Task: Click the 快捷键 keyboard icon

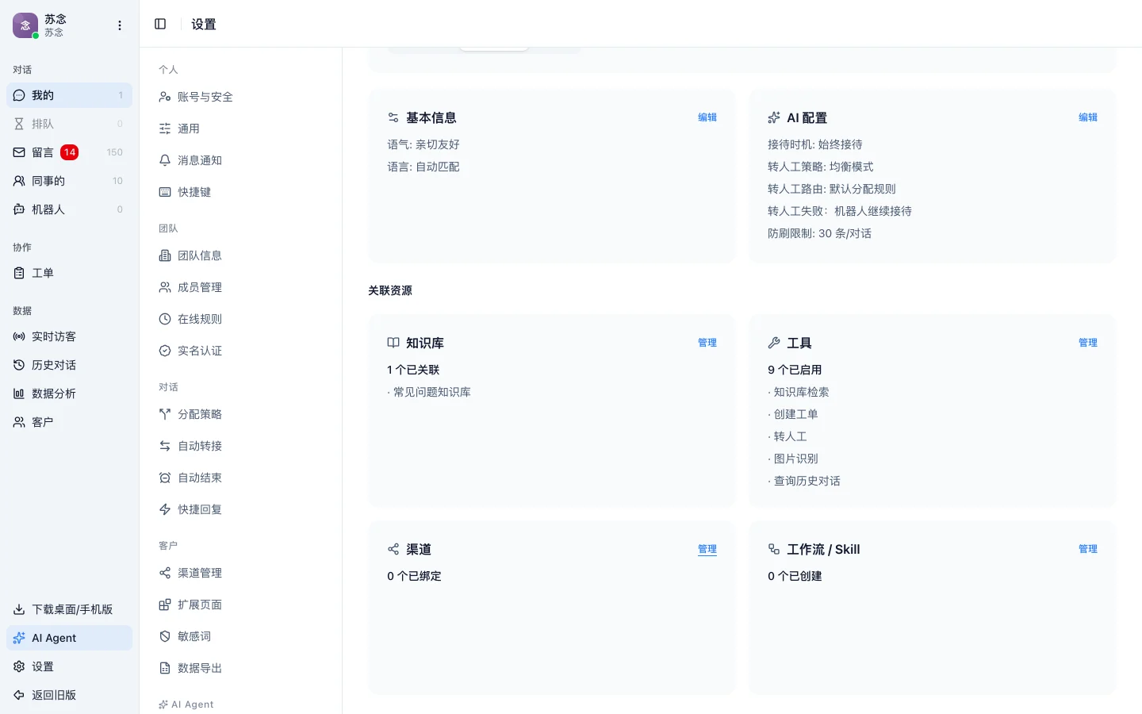Action: (x=165, y=192)
